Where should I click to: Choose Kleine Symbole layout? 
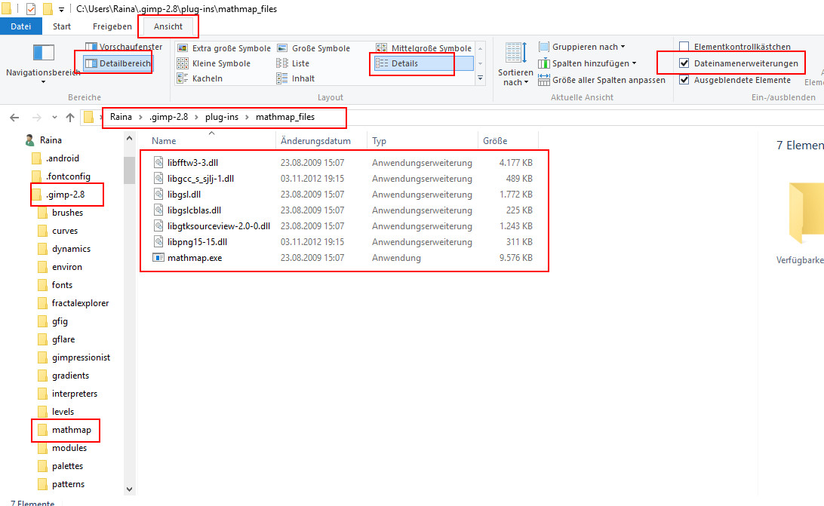point(214,63)
